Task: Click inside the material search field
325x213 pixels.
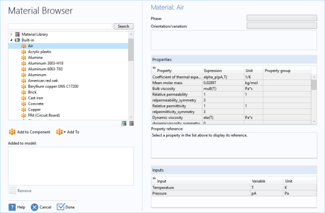Action: pyautogui.click(x=61, y=26)
